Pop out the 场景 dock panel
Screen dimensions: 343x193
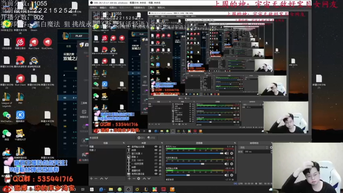(x=123, y=143)
